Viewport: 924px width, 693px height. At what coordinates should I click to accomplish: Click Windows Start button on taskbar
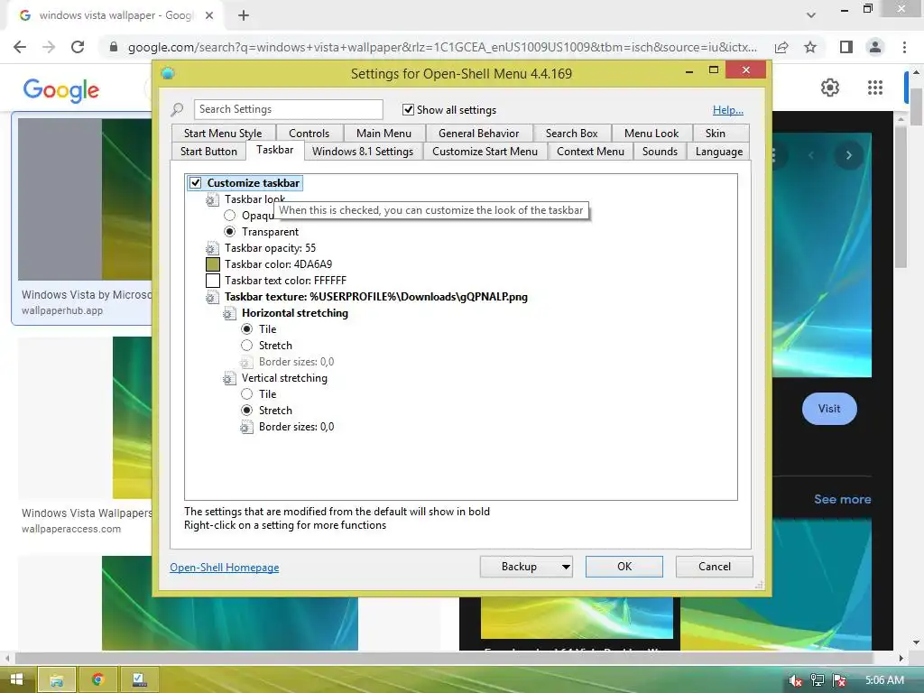(x=16, y=679)
